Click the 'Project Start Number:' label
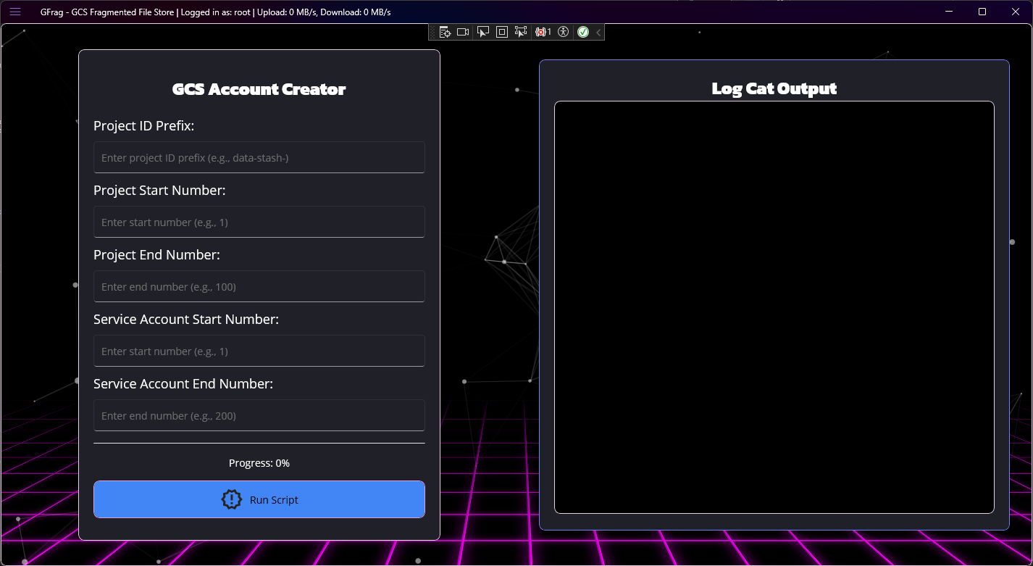The image size is (1033, 566). tap(159, 191)
